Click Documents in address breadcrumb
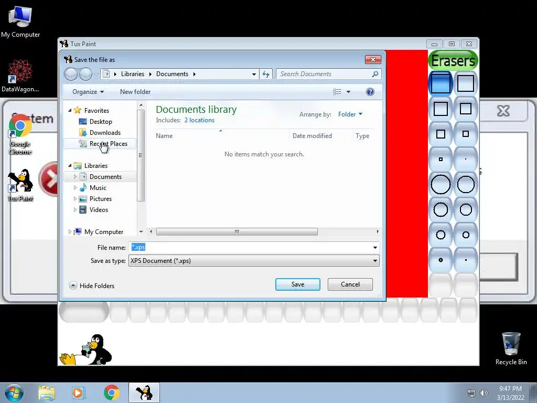The width and height of the screenshot is (537, 403). click(172, 74)
